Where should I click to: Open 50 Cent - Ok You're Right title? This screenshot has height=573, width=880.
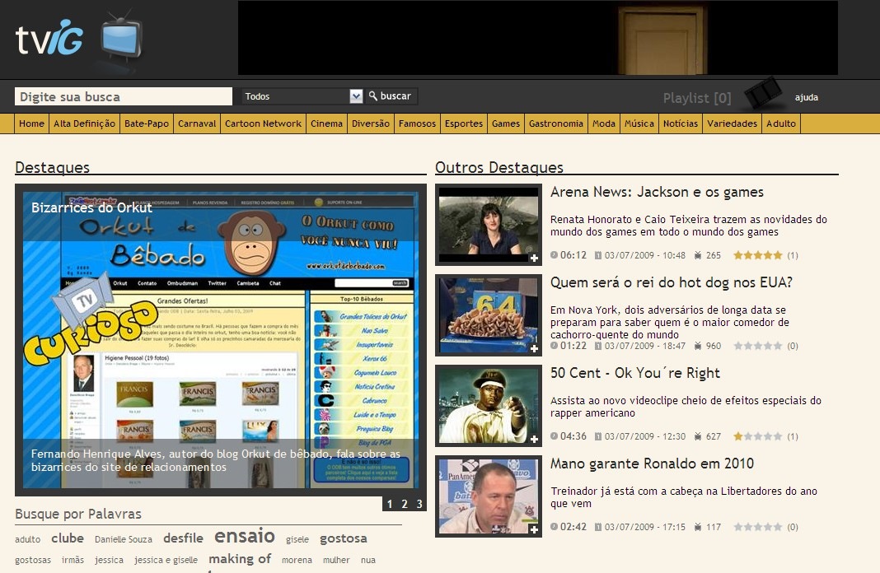pos(634,374)
